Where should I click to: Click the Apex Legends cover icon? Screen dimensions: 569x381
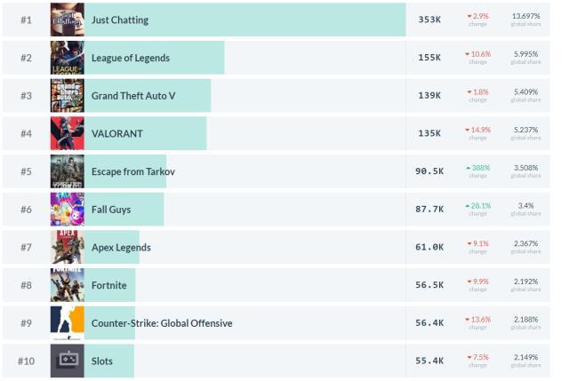pos(68,247)
